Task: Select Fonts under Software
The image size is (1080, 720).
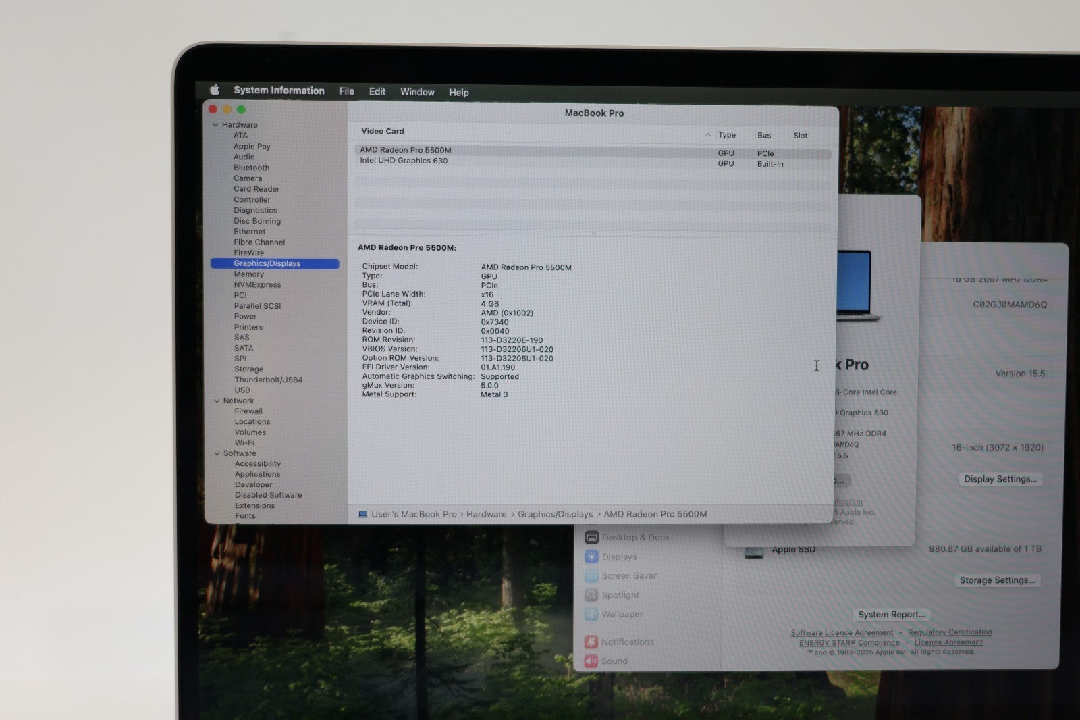Action: pos(246,516)
